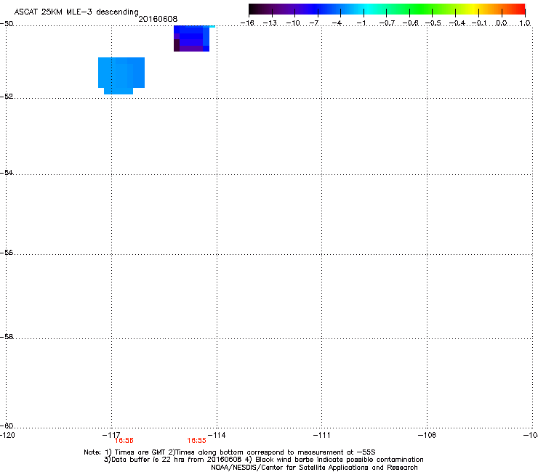
Task: Click the black end of the color bar
Action: click(x=252, y=9)
